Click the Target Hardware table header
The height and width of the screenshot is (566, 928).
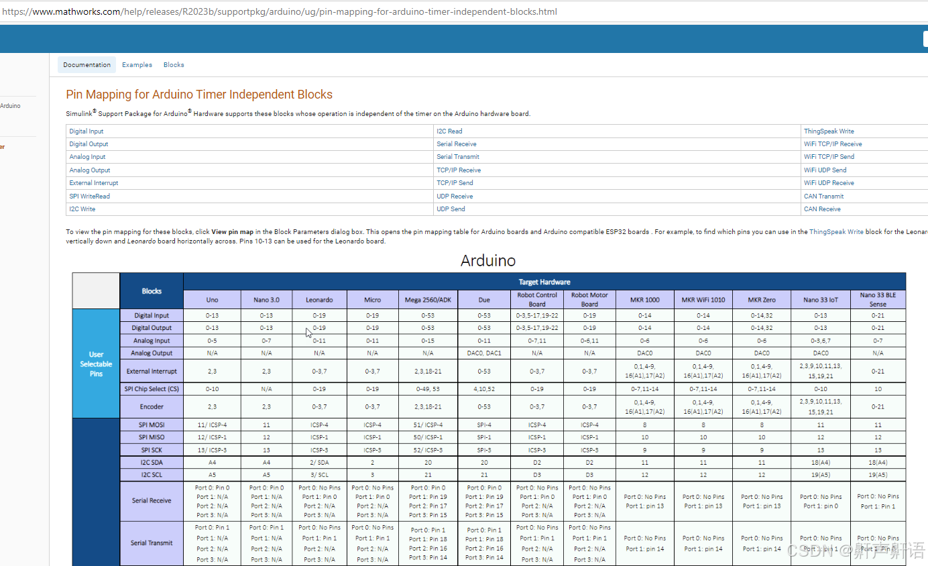[544, 282]
